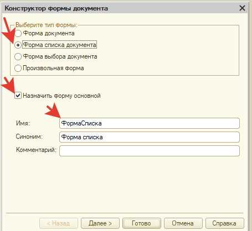The width and height of the screenshot is (252, 231).
Task: Click the Синоним field with Форма списка
Action: point(150,137)
